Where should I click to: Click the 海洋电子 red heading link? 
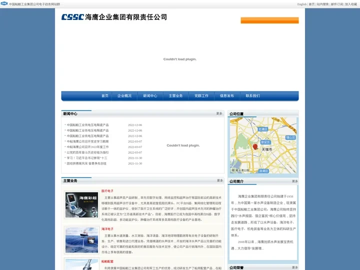tap(107, 229)
